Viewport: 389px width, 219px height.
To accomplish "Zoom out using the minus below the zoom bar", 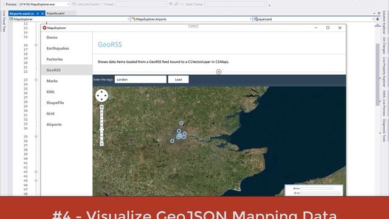I will pyautogui.click(x=102, y=144).
